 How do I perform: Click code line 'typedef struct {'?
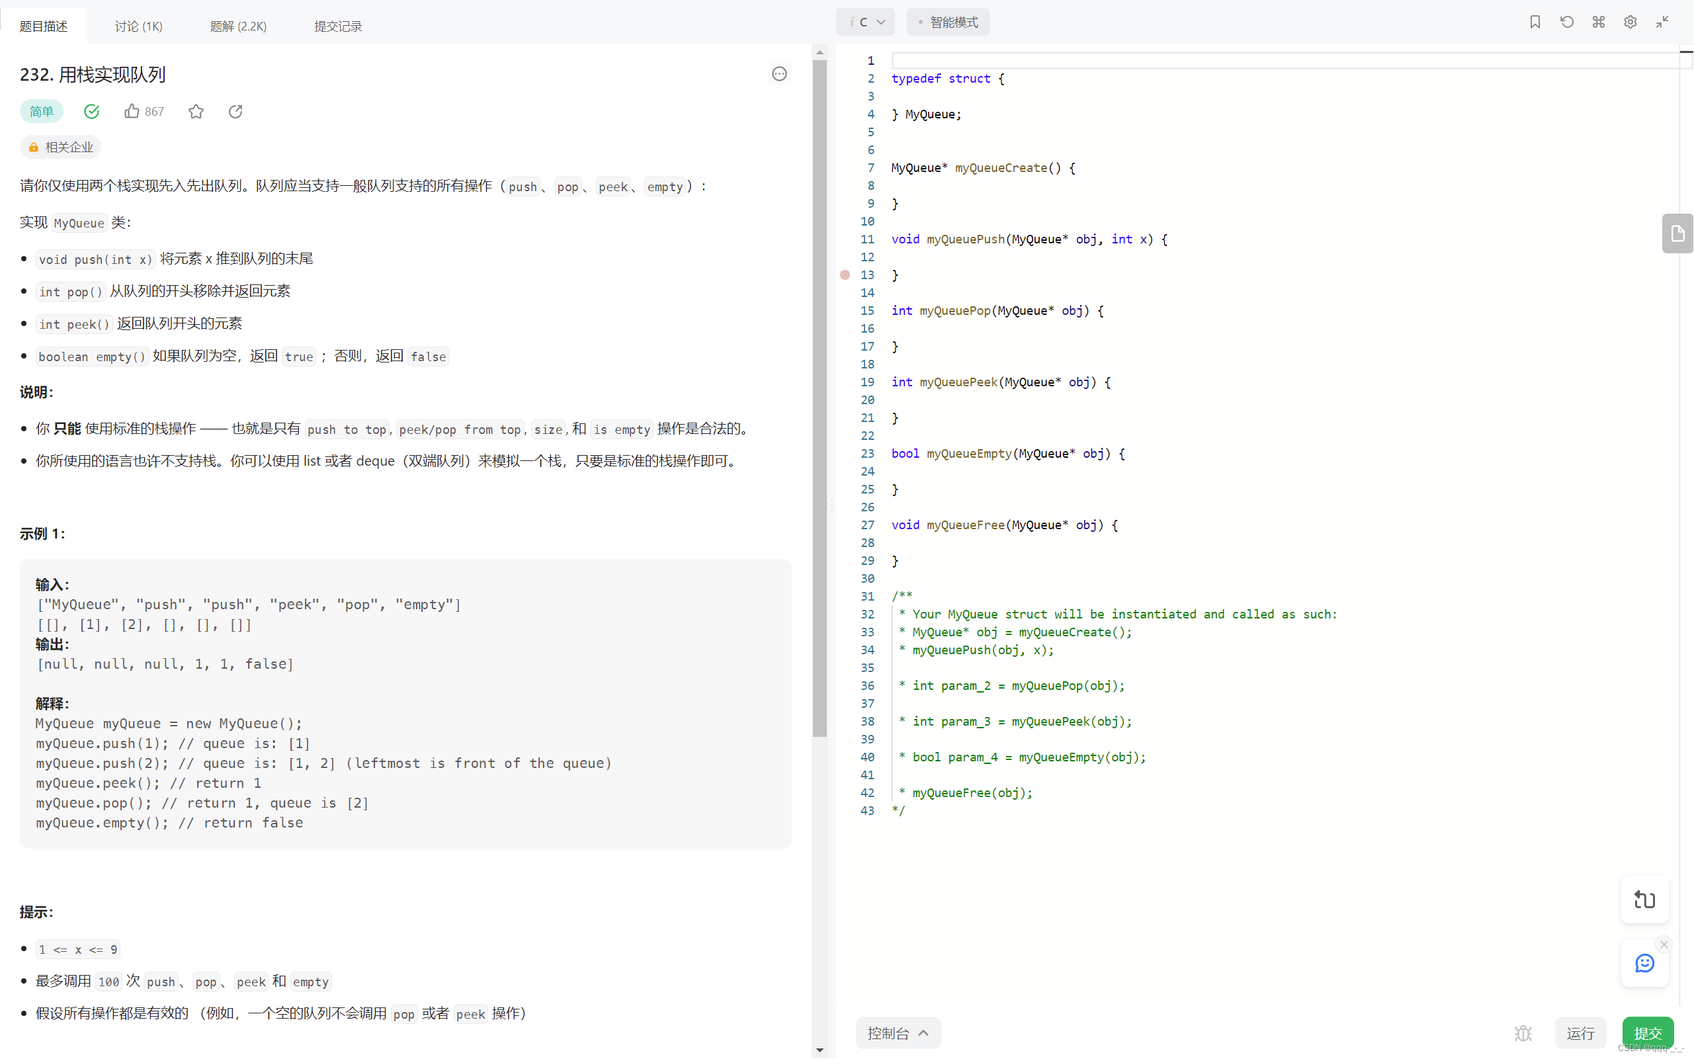[x=948, y=79]
